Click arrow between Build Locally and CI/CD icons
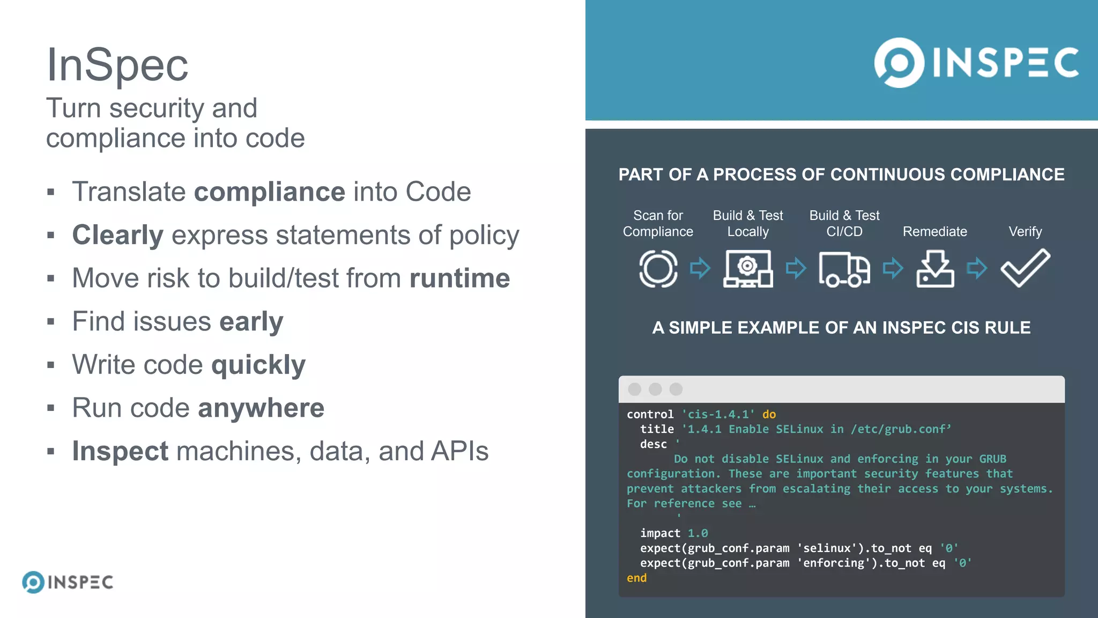Screen dimensions: 1098x618 pos(796,268)
